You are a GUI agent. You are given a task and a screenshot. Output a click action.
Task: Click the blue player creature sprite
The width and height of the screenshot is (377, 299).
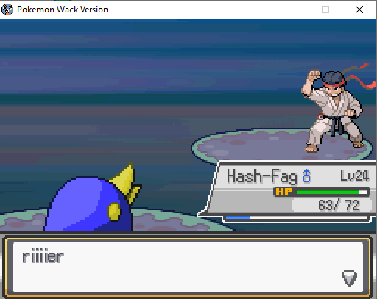click(93, 197)
